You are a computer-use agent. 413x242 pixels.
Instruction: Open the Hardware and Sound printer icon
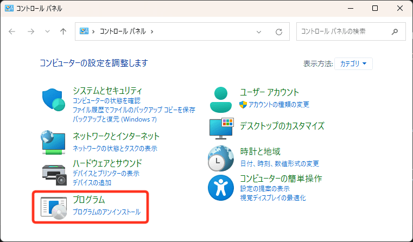pos(54,175)
